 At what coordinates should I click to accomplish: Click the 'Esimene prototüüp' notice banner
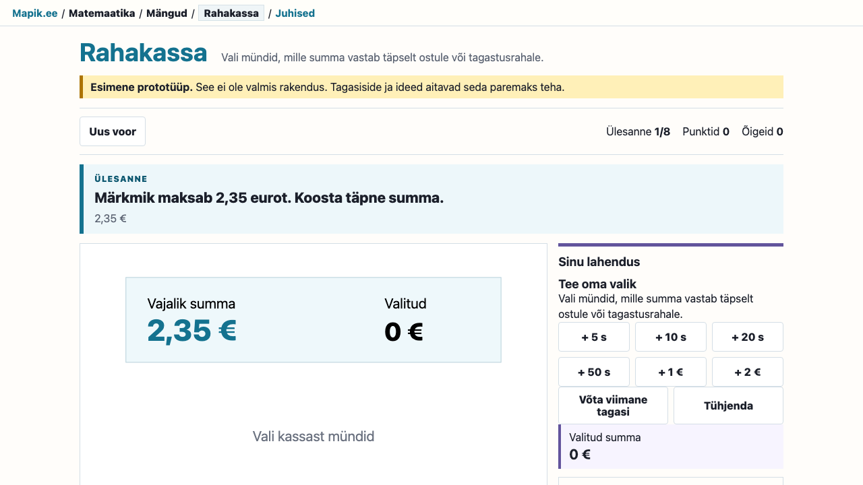[x=431, y=87]
